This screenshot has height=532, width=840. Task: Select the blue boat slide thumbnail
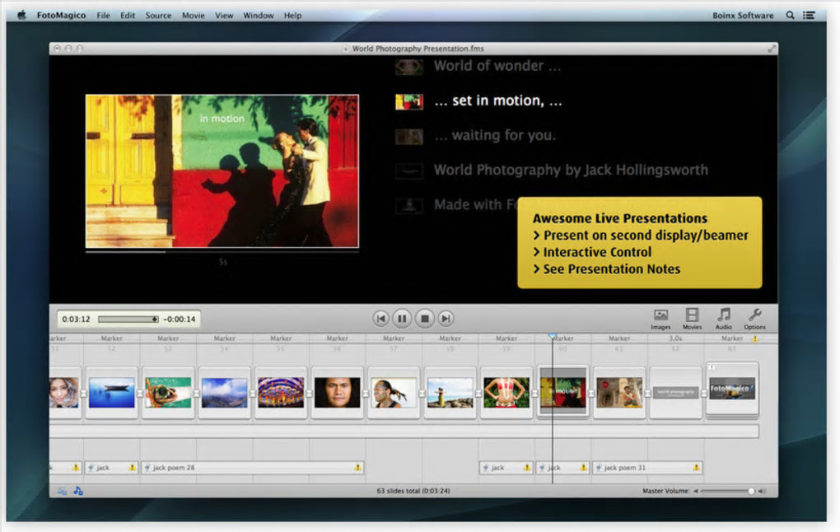(x=112, y=392)
